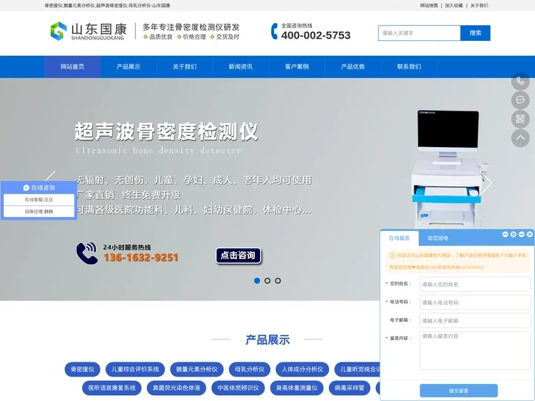The image size is (535, 401).
Task: Click the 超声波骨密度检测仪 banner headline
Action: coord(166,131)
